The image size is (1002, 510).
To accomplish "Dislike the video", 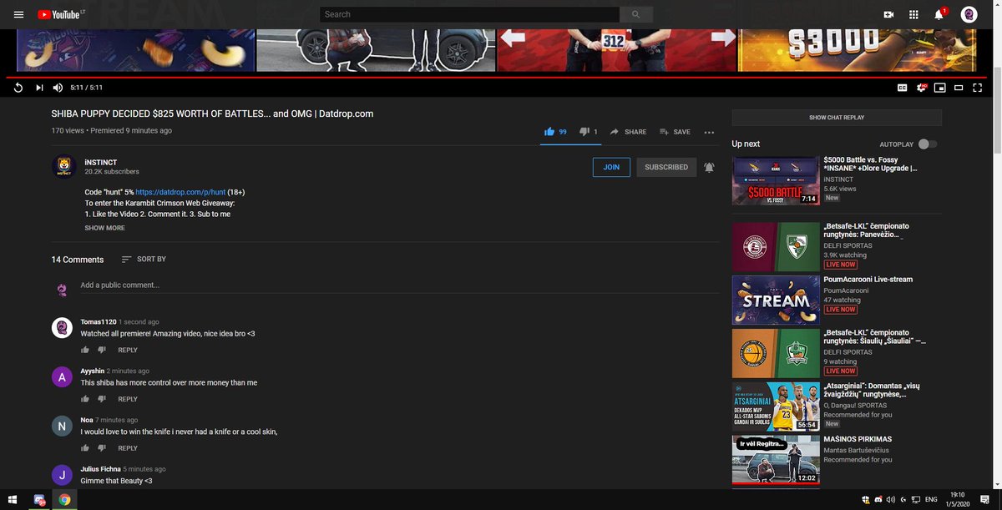I will click(589, 132).
